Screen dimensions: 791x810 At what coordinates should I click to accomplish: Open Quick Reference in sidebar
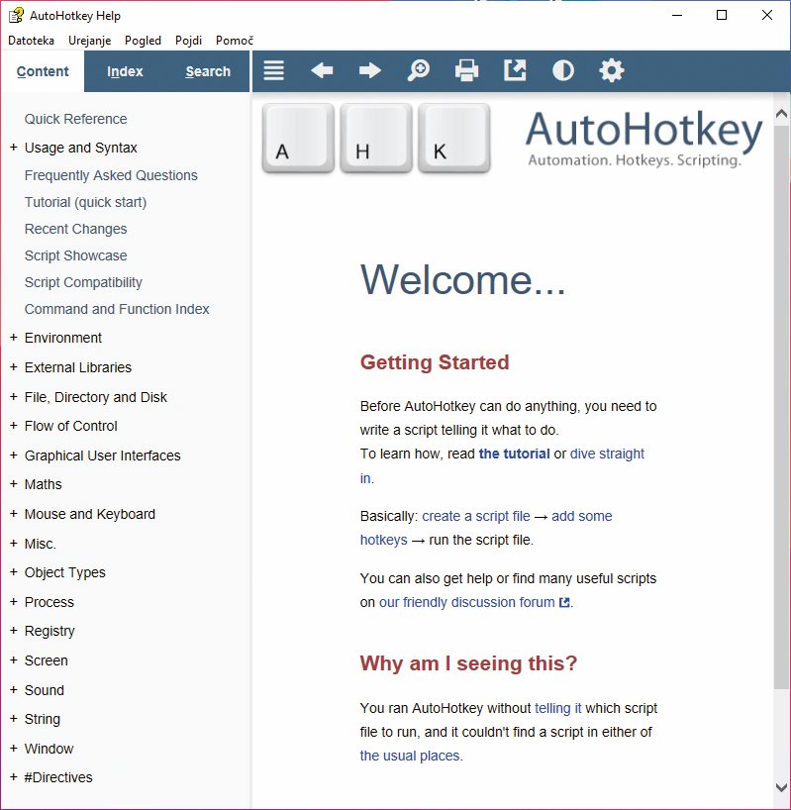pos(76,119)
